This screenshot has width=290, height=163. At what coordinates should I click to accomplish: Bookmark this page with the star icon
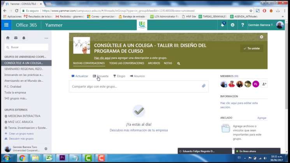click(251, 11)
